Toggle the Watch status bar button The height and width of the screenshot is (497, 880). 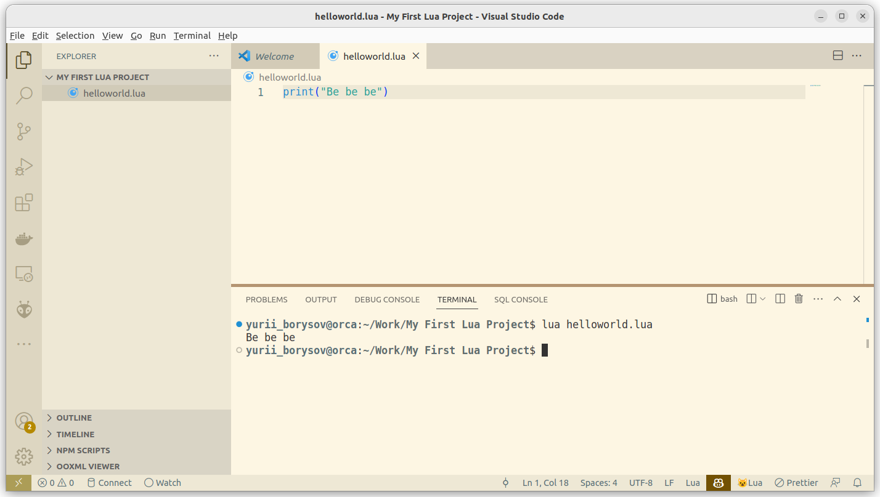pyautogui.click(x=163, y=483)
